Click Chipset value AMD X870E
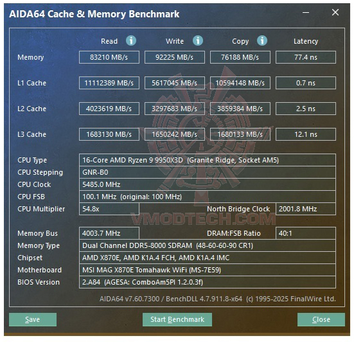The image size is (354, 345). [x=208, y=258]
